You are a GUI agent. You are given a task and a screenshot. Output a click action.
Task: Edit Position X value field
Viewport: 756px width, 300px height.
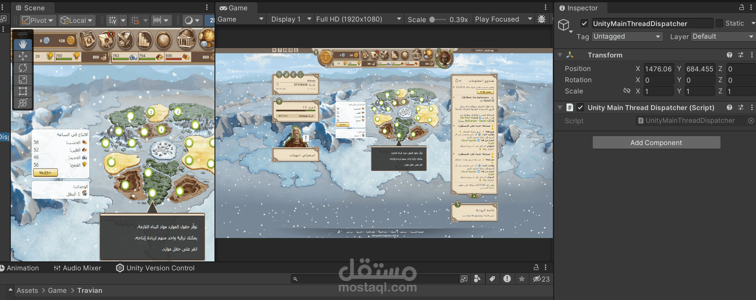click(x=659, y=69)
